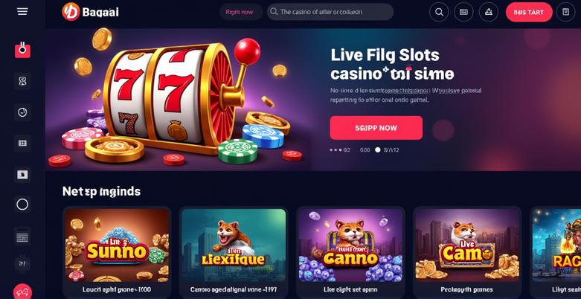Click the Baqaai logo in header
The image size is (581, 299).
[x=91, y=12]
